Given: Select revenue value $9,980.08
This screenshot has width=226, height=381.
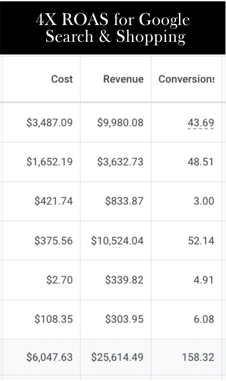Looking at the screenshot, I should (x=120, y=122).
